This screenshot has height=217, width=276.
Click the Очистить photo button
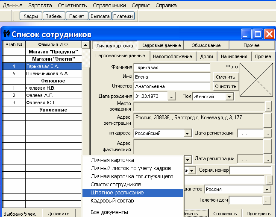pyautogui.click(x=226, y=86)
